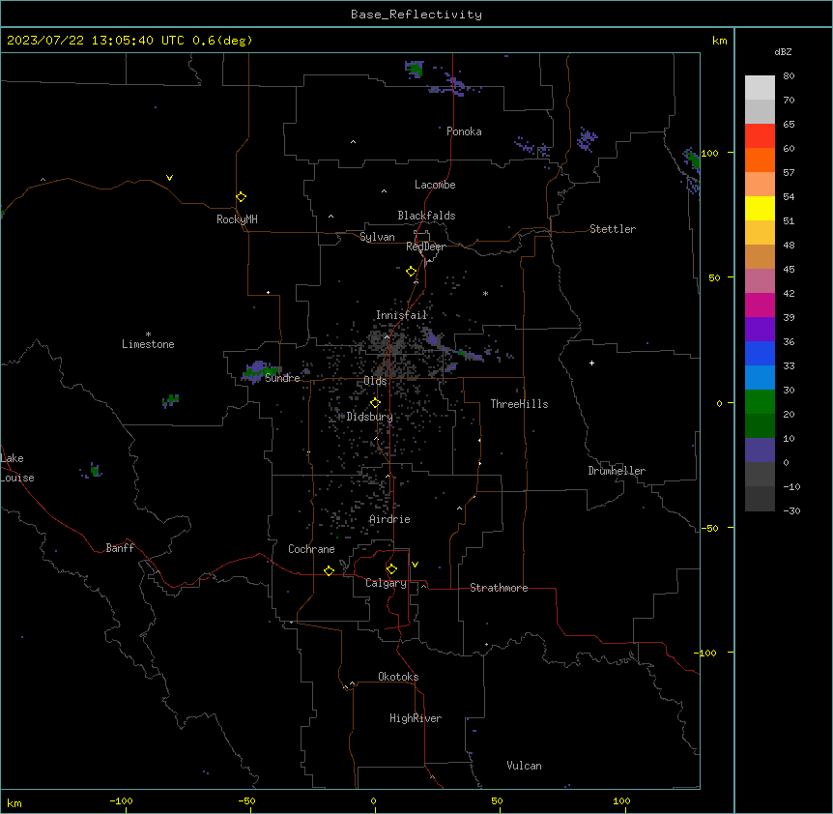833x814 pixels.
Task: Click the Okotoks label
Action: [x=398, y=677]
